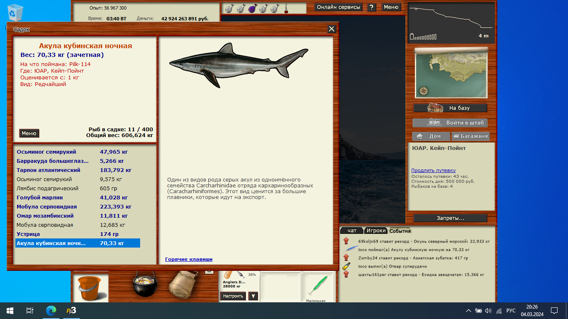Click the purple potion flask icon
This screenshot has width=568, height=319.
tap(252, 8)
